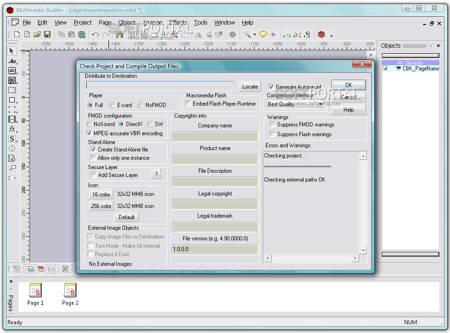This screenshot has width=450, height=333.
Task: Toggle MPEG accurate VBR encoding checkbox
Action: pyautogui.click(x=89, y=133)
